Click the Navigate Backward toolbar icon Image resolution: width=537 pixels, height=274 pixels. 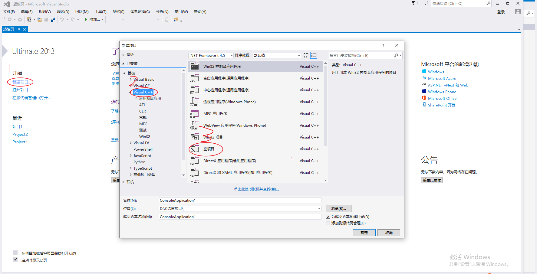[x=10, y=20]
